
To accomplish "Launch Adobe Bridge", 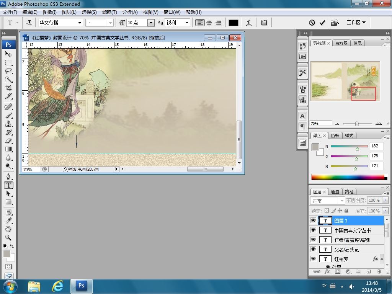I will [x=335, y=23].
